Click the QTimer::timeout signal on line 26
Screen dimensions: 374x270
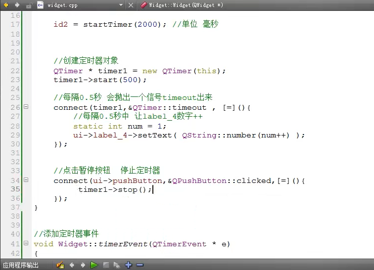point(169,108)
